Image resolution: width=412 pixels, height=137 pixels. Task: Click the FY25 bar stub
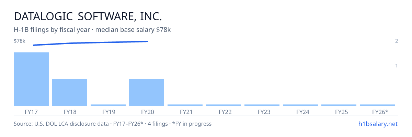[339, 105]
